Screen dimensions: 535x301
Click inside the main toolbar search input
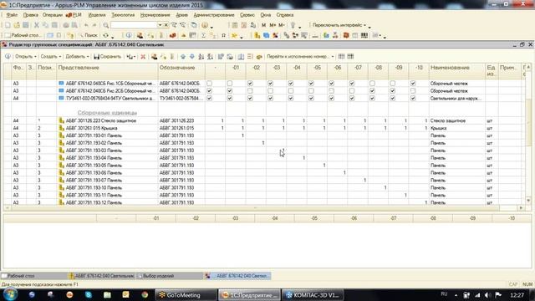(x=134, y=25)
